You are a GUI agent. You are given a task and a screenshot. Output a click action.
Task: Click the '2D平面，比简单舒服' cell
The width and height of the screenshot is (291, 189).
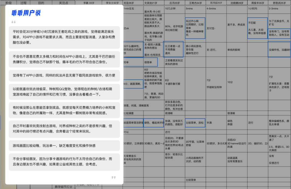tap(195, 143)
